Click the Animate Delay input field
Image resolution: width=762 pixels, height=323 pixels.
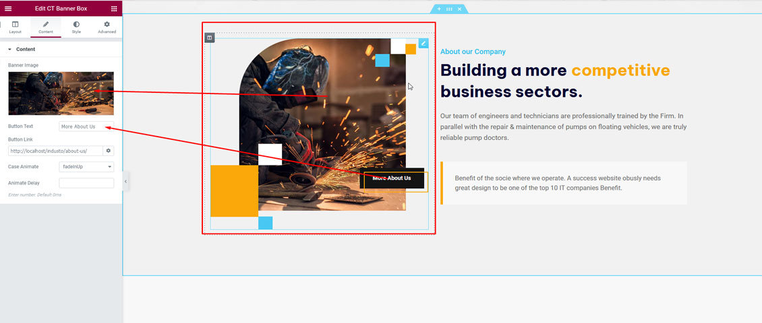[86, 183]
